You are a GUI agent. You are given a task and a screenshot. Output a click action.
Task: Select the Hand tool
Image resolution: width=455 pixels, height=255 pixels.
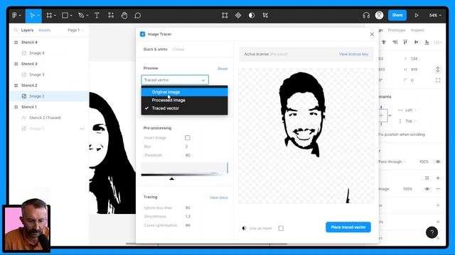(124, 16)
